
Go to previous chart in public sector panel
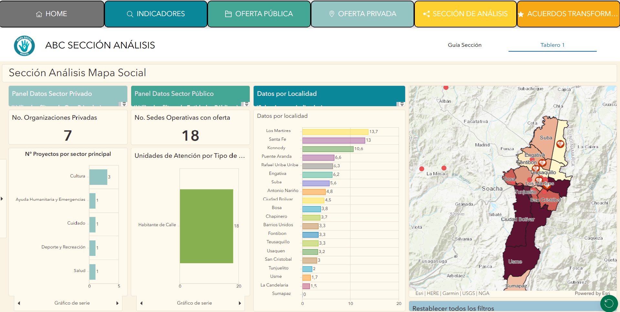(142, 303)
